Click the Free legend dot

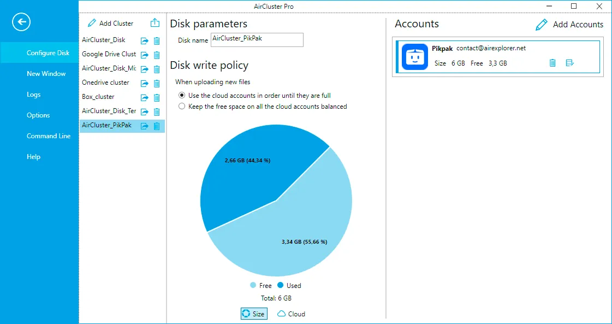[x=253, y=285]
